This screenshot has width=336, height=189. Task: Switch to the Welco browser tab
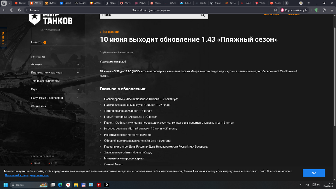coord(260,3)
